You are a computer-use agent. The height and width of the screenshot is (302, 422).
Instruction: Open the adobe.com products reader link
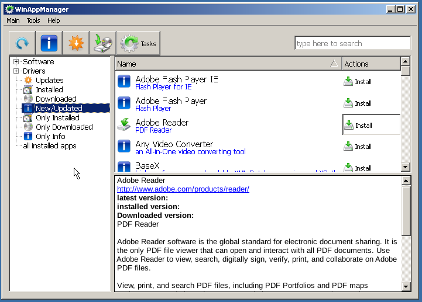[183, 189]
